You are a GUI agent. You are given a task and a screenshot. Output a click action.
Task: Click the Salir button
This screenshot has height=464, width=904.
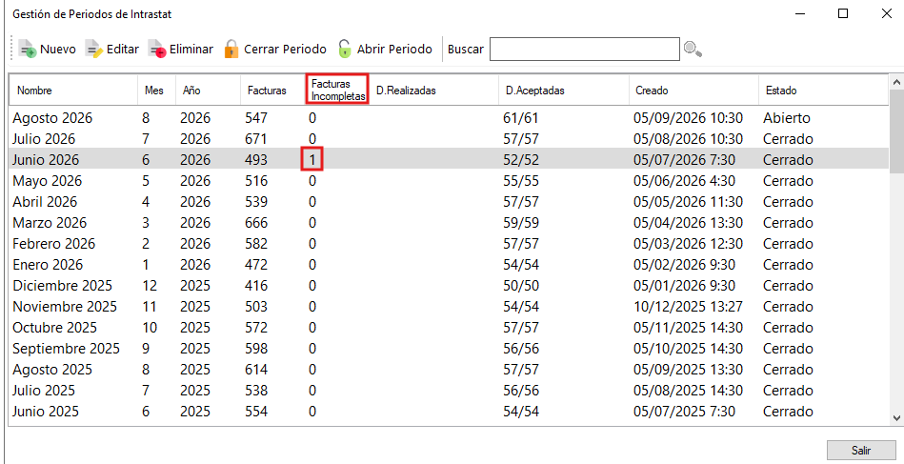point(861,450)
